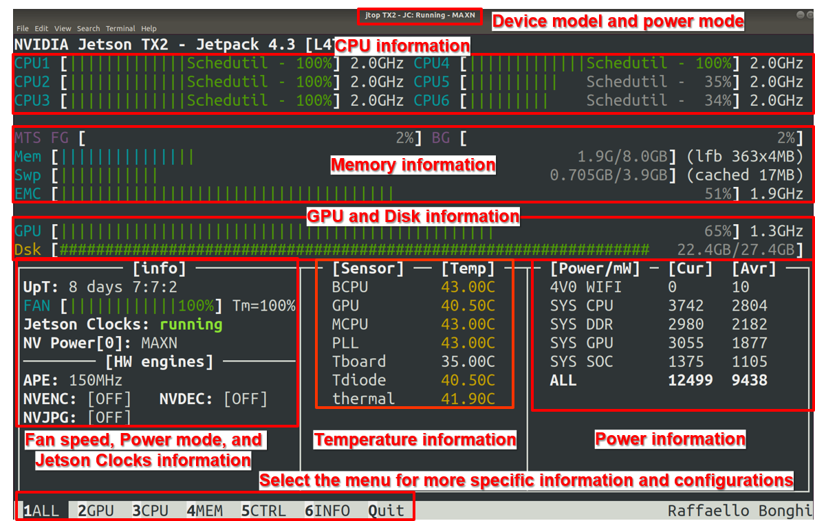The image size is (815, 521).
Task: Click the memory value '1.9G/8.0GB'
Action: point(622,156)
